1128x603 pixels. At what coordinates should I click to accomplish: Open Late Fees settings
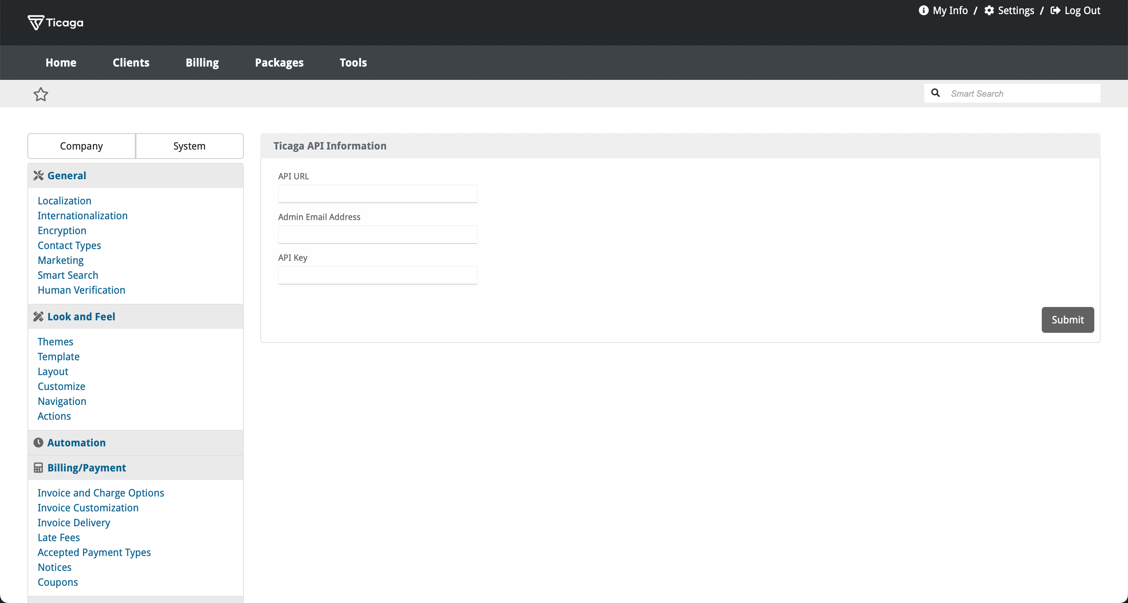point(59,537)
